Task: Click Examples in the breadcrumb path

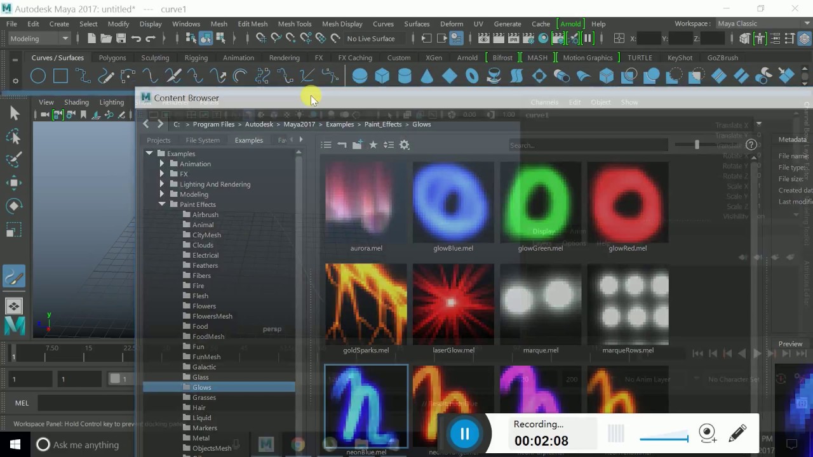Action: coord(340,124)
